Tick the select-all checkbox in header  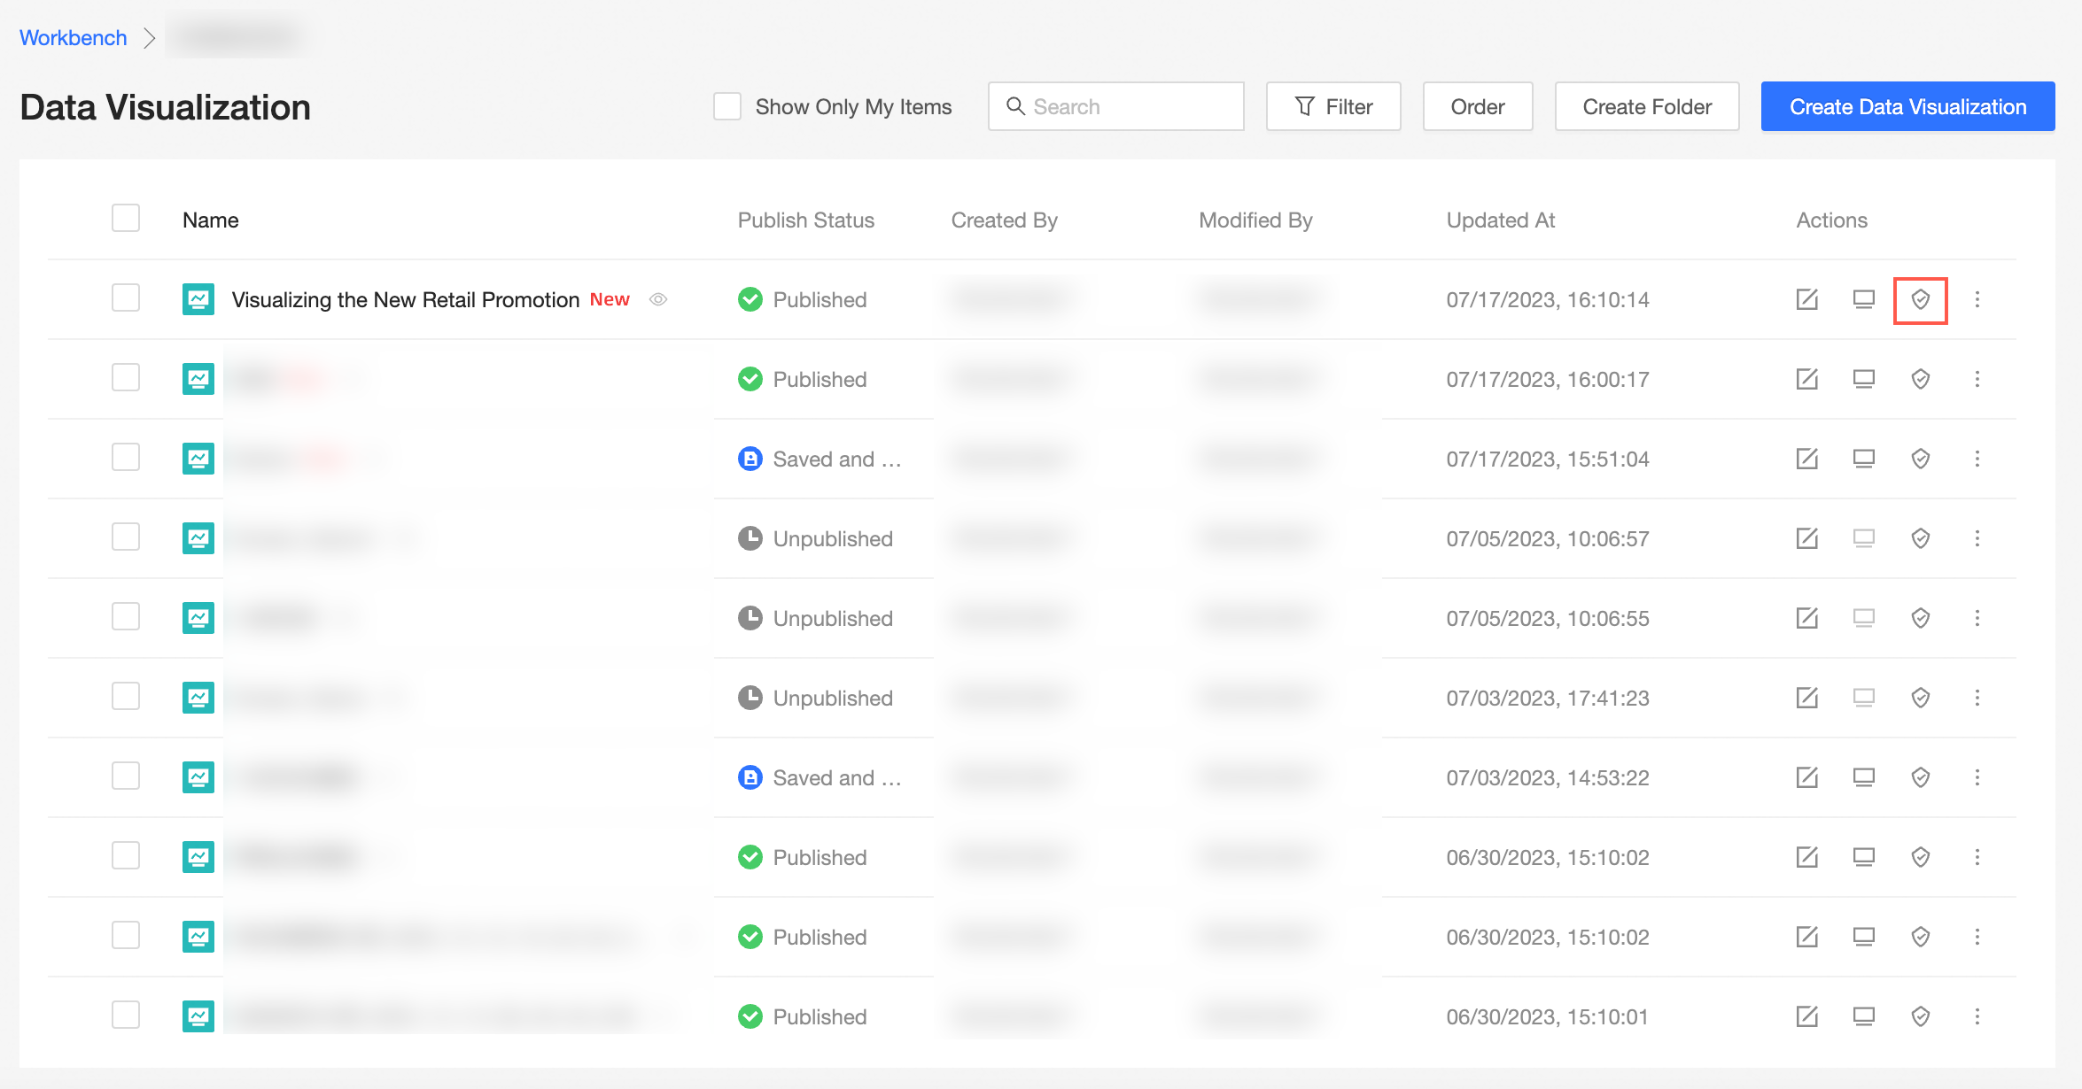(x=126, y=219)
